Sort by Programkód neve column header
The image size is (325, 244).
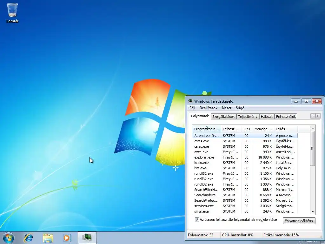tap(207, 129)
